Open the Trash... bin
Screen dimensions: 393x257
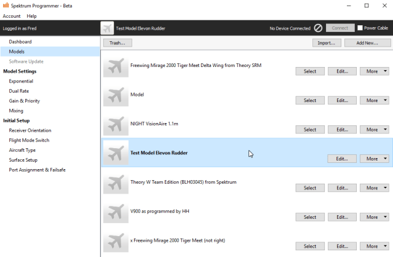117,43
